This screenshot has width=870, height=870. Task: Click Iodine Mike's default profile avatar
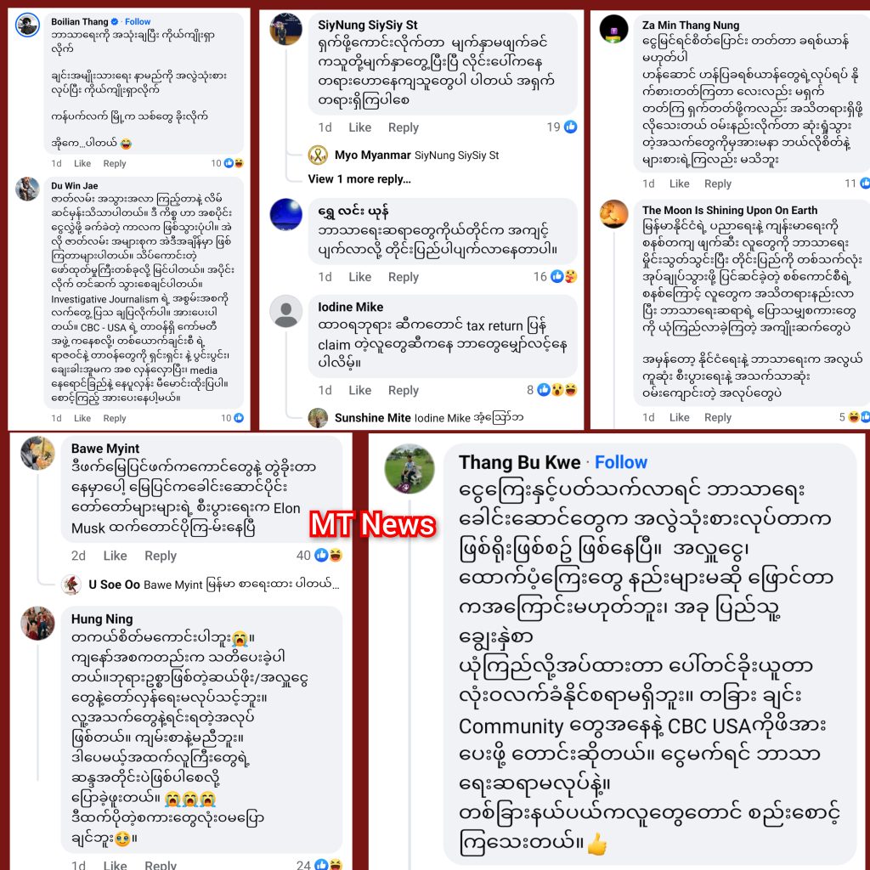[x=285, y=311]
